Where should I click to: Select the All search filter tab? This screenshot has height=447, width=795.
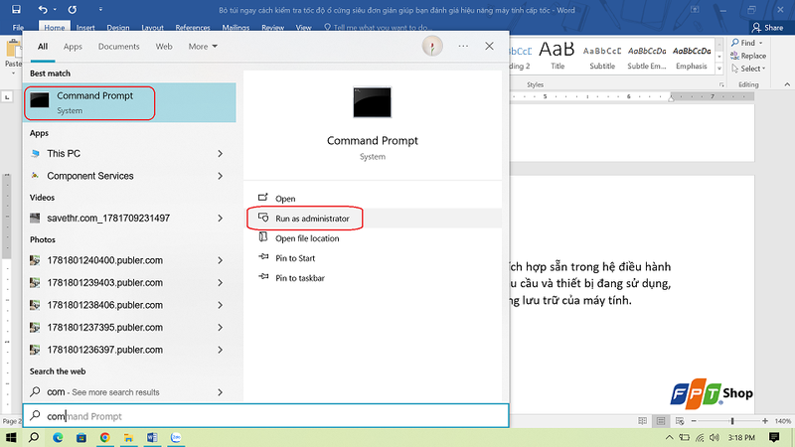pos(43,46)
